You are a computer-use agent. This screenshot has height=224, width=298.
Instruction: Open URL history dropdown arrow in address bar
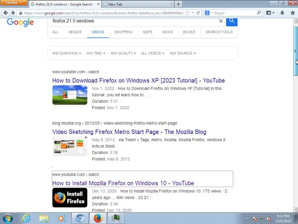click(x=193, y=13)
